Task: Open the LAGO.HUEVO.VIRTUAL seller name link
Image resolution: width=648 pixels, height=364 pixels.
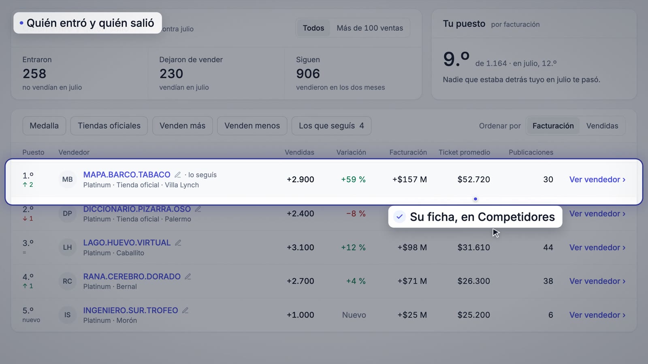Action: click(x=127, y=243)
